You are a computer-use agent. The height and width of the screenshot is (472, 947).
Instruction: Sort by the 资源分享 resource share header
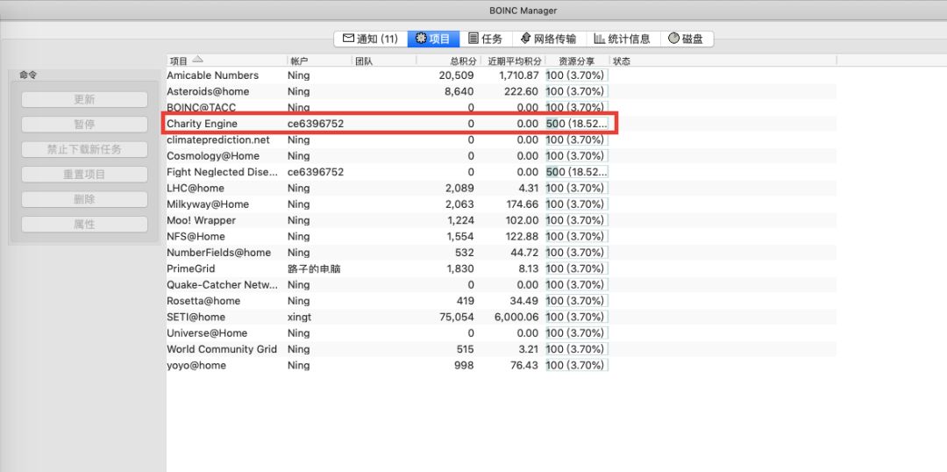[577, 61]
